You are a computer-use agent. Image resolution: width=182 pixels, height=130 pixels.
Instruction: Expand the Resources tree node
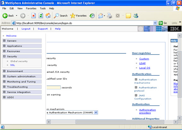pyautogui.click(x=4, y=51)
